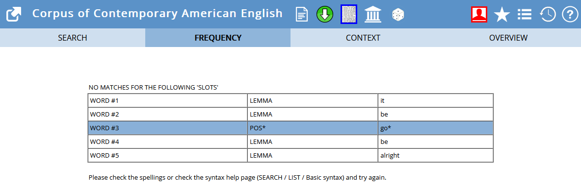Select the FREQUENCY tab
Screen dimensions: 581x188
(x=218, y=38)
